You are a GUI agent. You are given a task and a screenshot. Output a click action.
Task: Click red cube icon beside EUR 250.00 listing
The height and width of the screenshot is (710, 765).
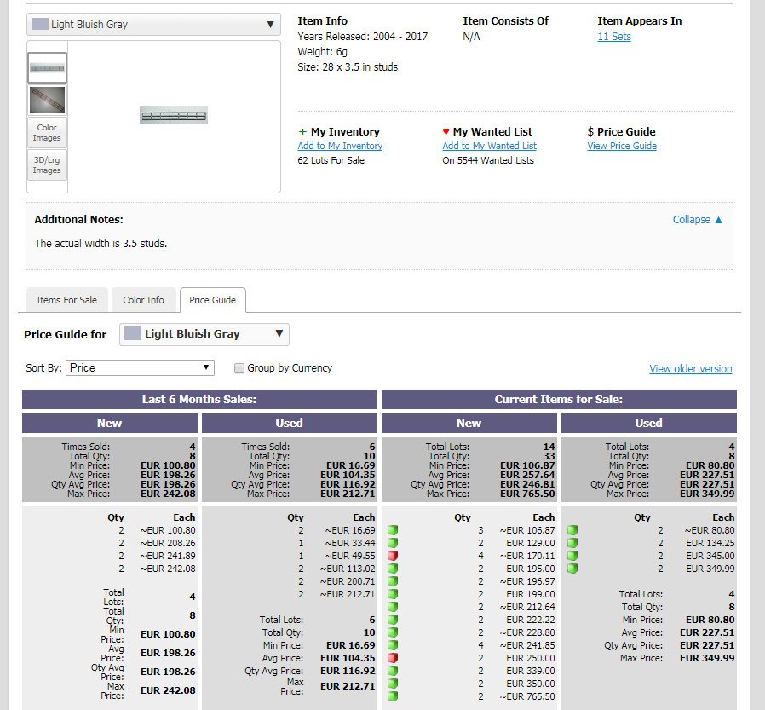pyautogui.click(x=393, y=658)
